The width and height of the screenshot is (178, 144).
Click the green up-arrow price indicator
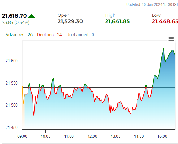click(x=32, y=16)
